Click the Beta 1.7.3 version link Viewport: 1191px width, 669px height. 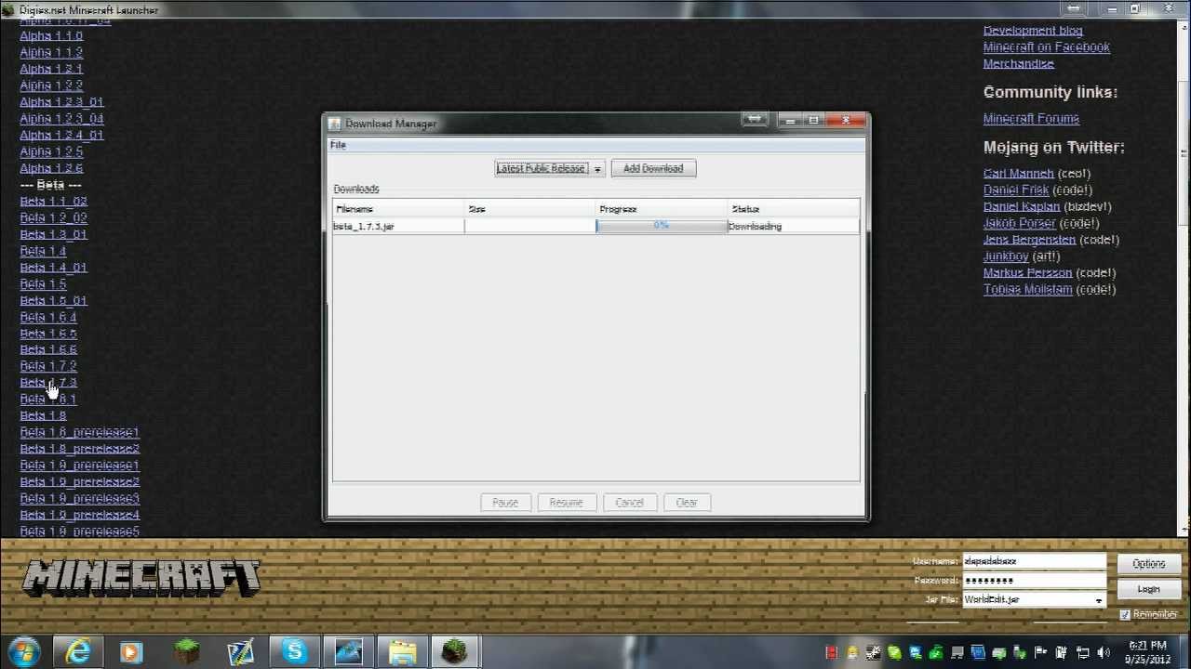[48, 382]
